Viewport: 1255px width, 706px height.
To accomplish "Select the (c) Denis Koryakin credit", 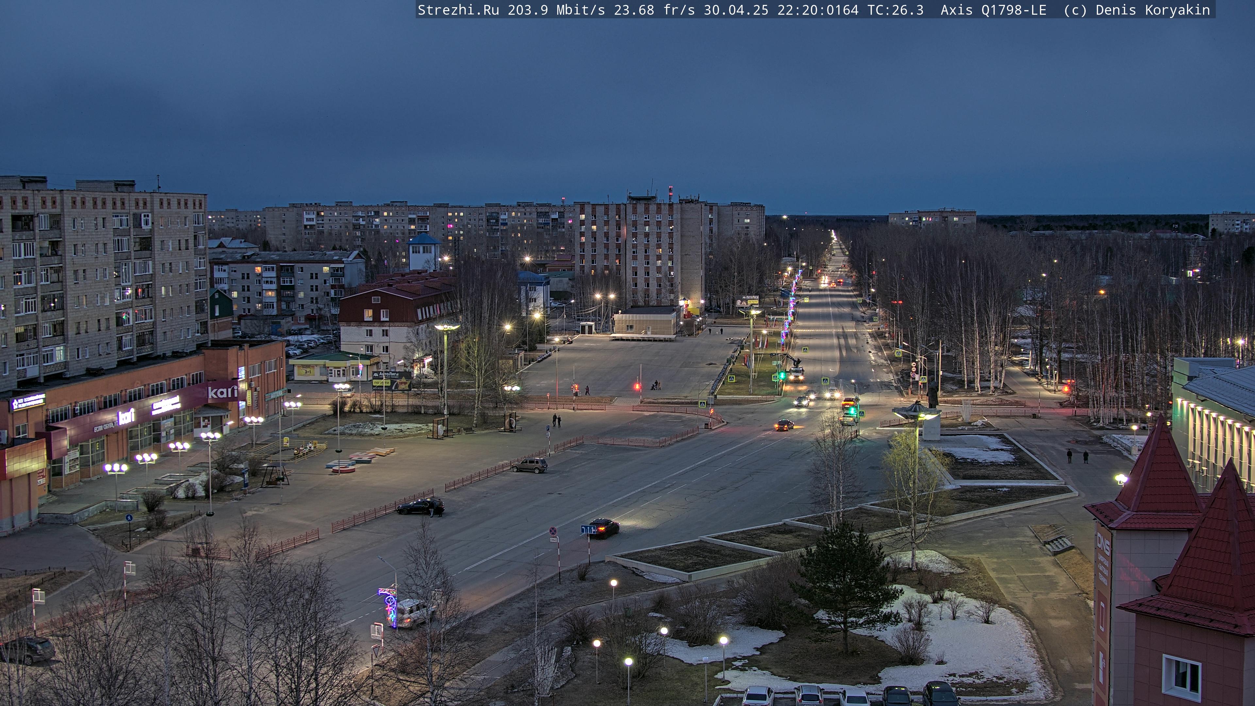I will click(x=1137, y=10).
